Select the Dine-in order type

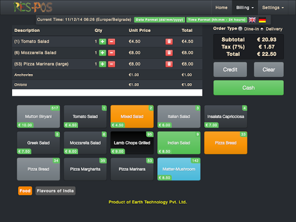240,29
